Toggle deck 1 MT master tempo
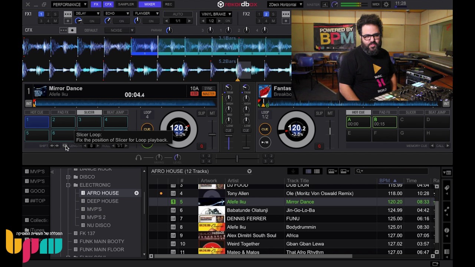 point(212,113)
